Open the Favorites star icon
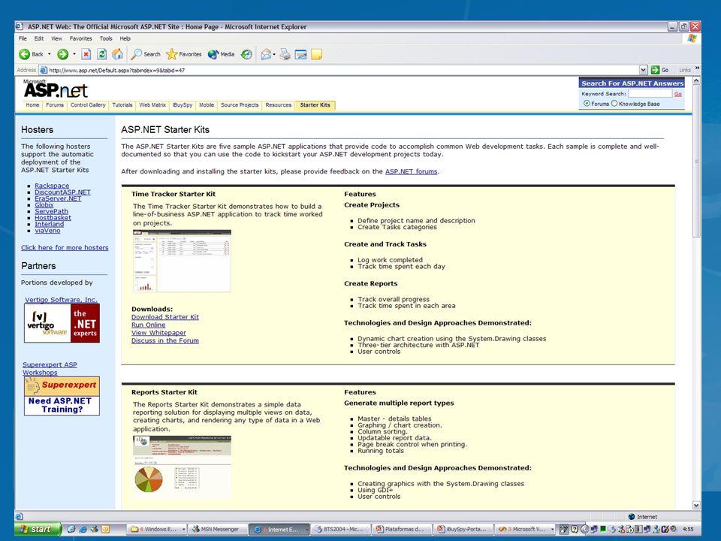Screen dimensions: 721x541 tap(171, 54)
